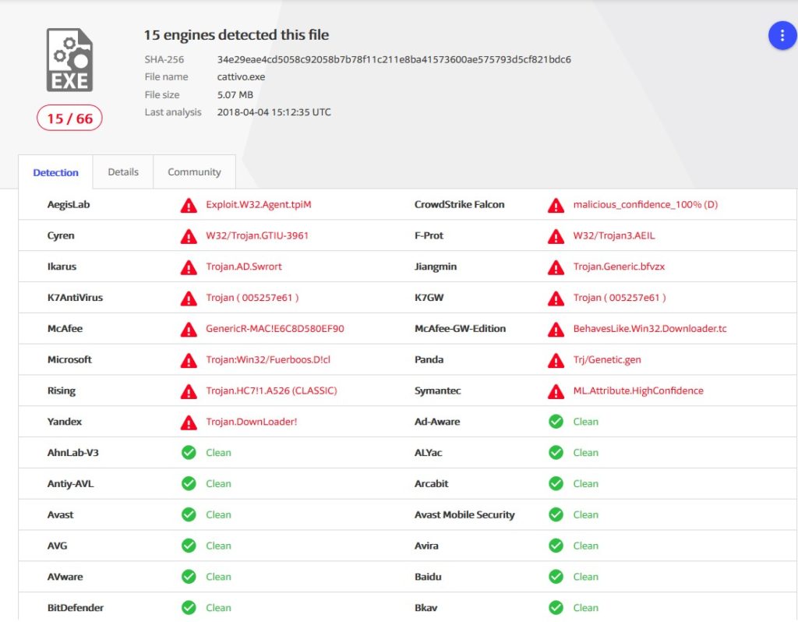Click the Symantec detection warning icon

point(556,391)
